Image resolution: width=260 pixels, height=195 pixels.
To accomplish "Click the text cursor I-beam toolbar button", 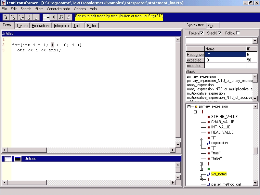I will pos(54,17).
